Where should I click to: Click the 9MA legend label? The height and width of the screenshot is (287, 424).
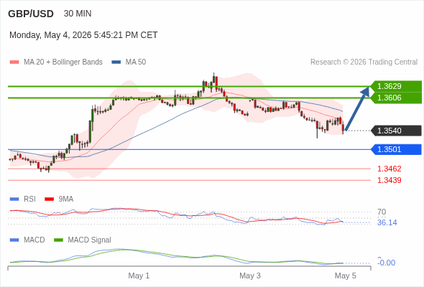[x=66, y=199]
